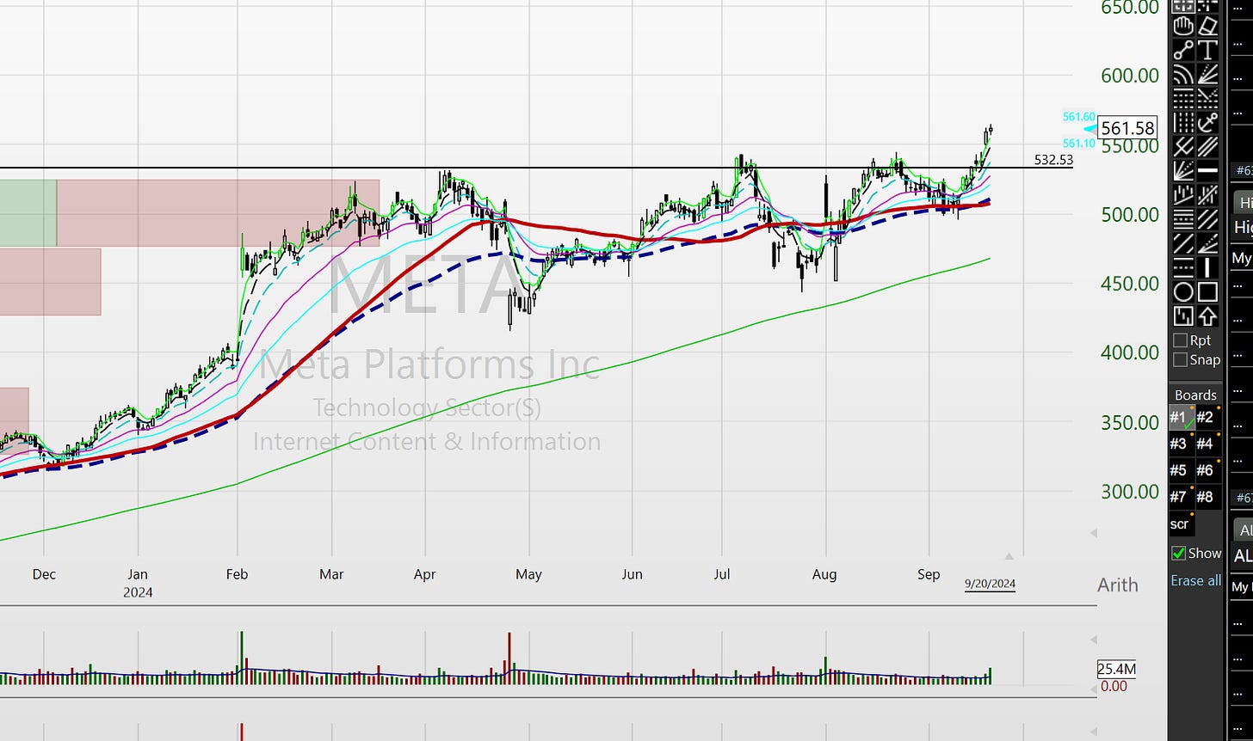This screenshot has width=1253, height=741.
Task: Select the rectangle shape tool
Action: pos(1207,291)
